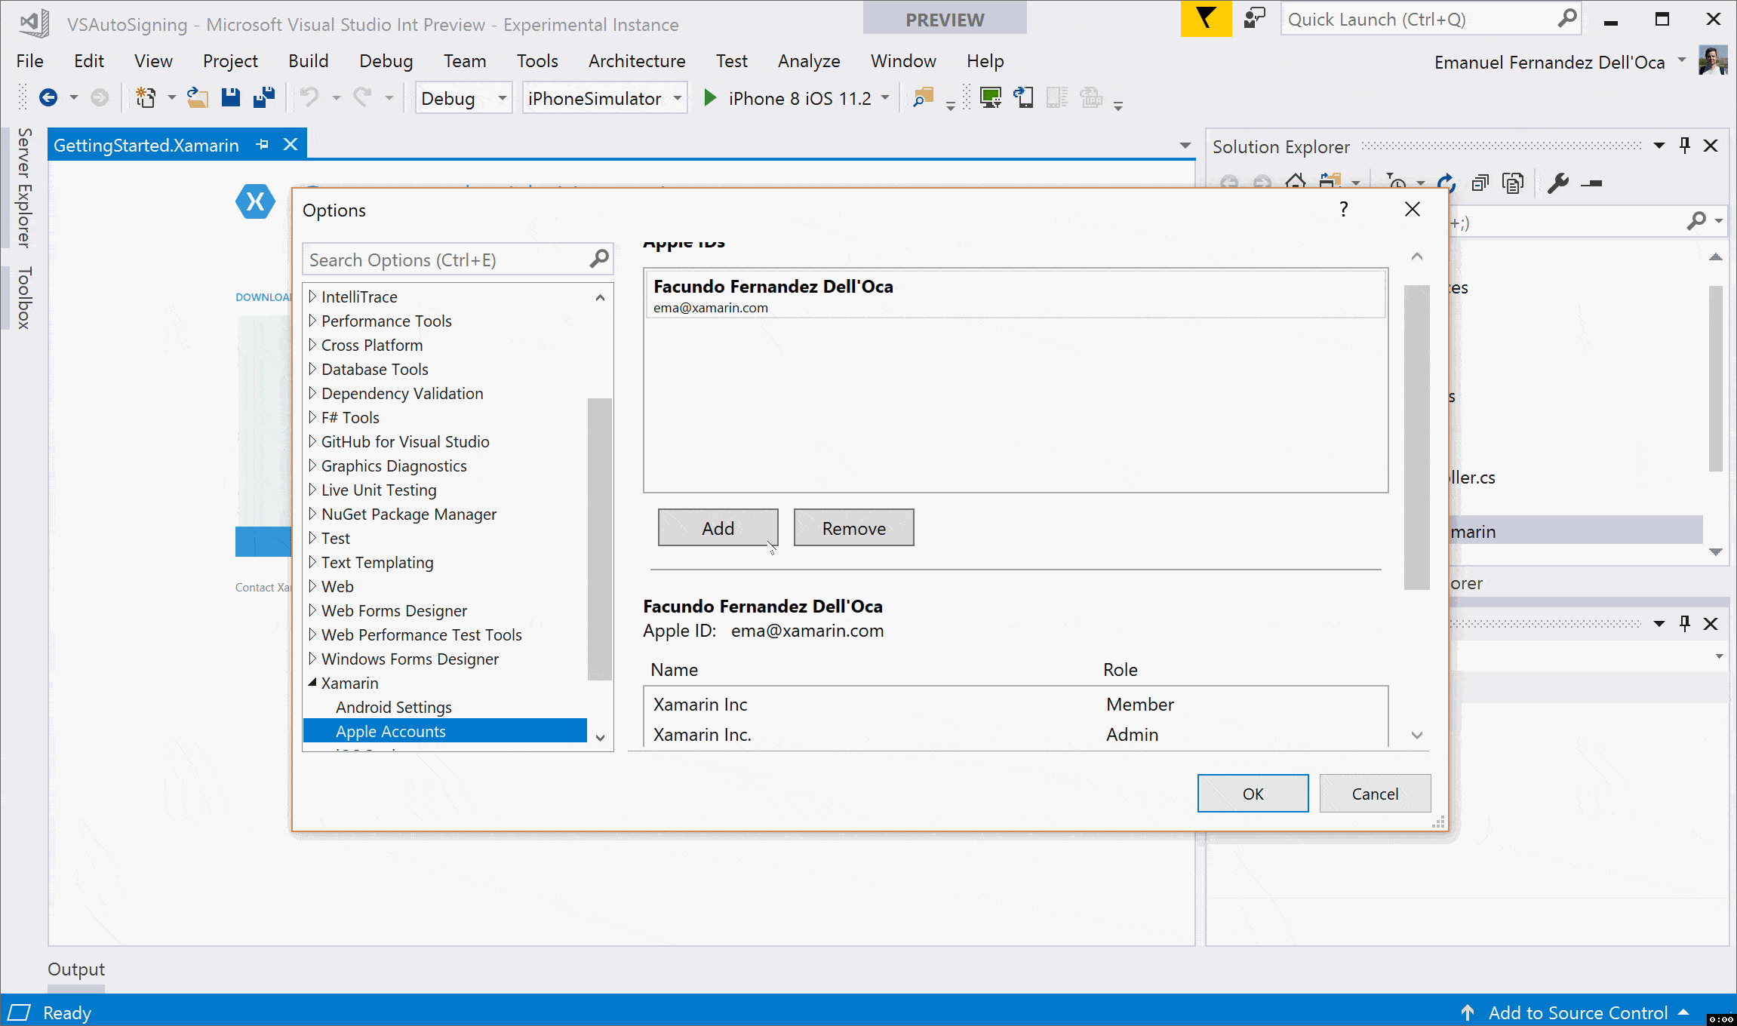Screen dimensions: 1737x1026
Task: Click the Add Apple ID button
Action: click(x=716, y=527)
